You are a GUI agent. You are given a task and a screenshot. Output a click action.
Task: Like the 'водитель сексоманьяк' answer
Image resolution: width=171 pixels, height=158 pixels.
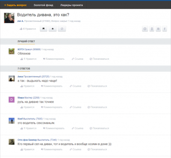tap(28, 128)
